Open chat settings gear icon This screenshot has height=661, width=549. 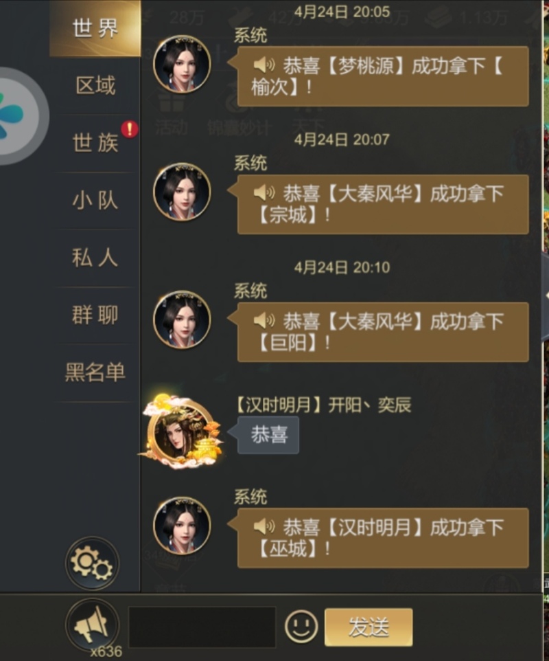click(92, 563)
